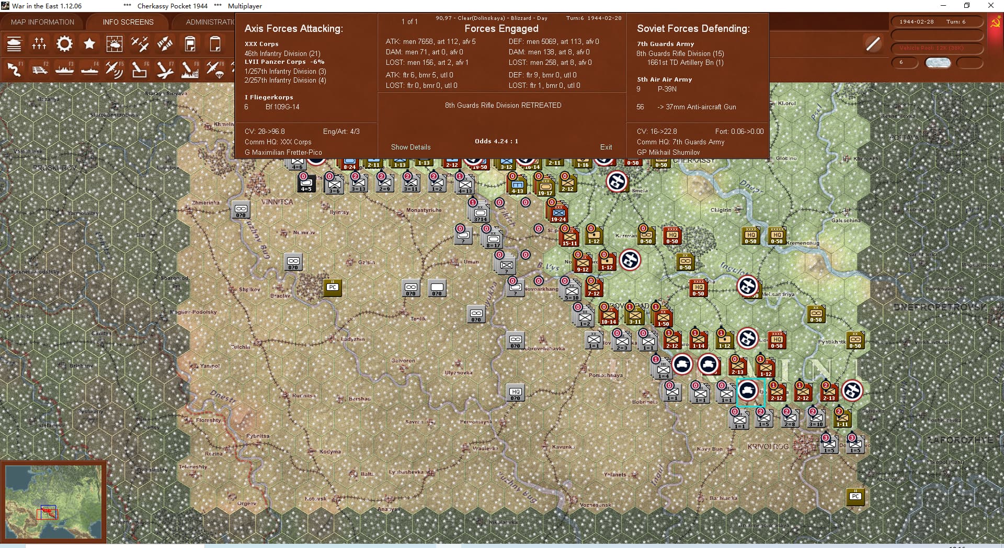The height and width of the screenshot is (548, 1004).
Task: Select the German HQ counter near Savran
Action: [515, 392]
